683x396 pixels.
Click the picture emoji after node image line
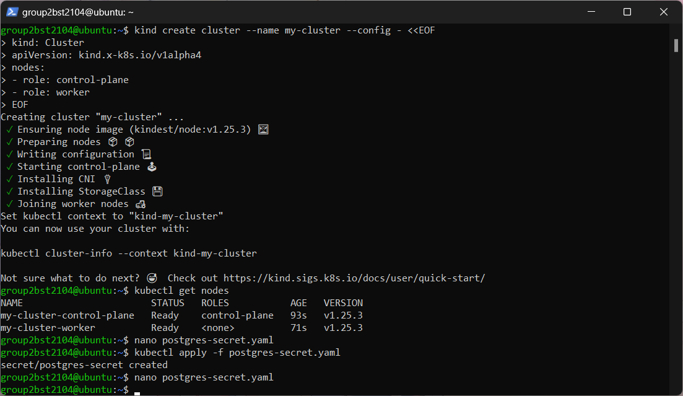(x=263, y=130)
